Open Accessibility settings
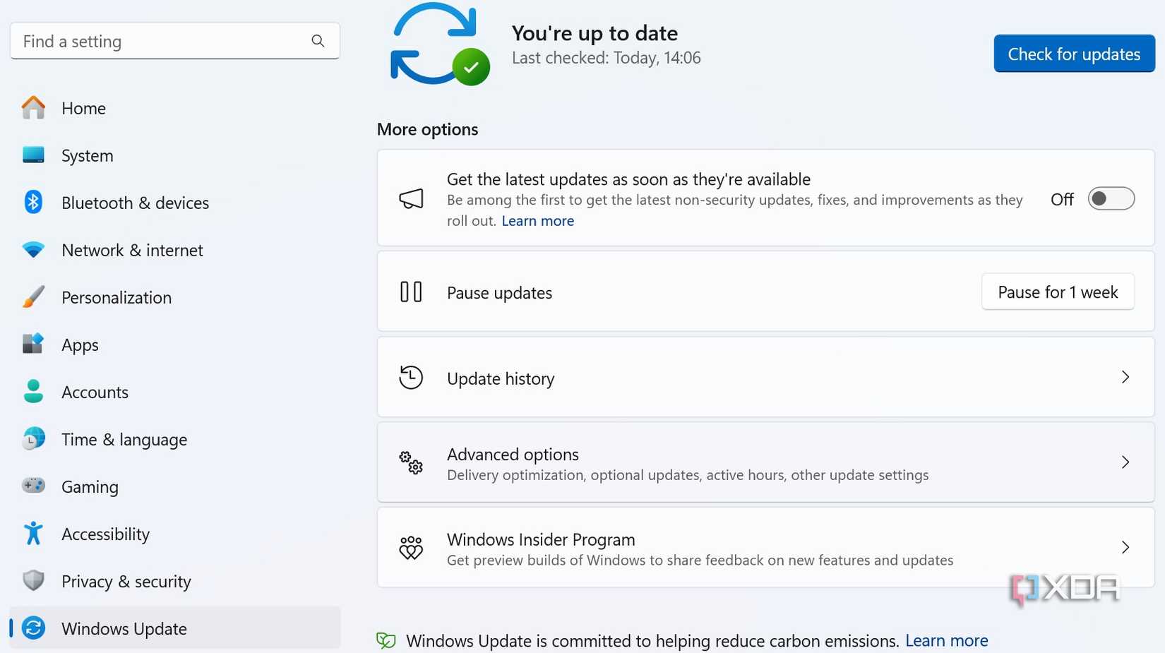 pos(175,534)
